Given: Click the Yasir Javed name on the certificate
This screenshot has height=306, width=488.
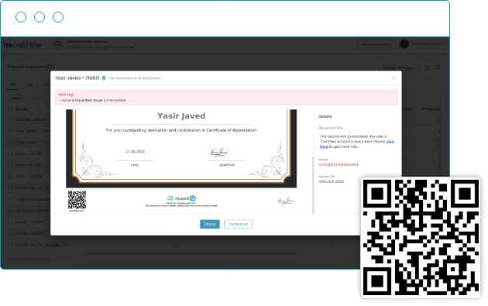Looking at the screenshot, I should coord(181,115).
